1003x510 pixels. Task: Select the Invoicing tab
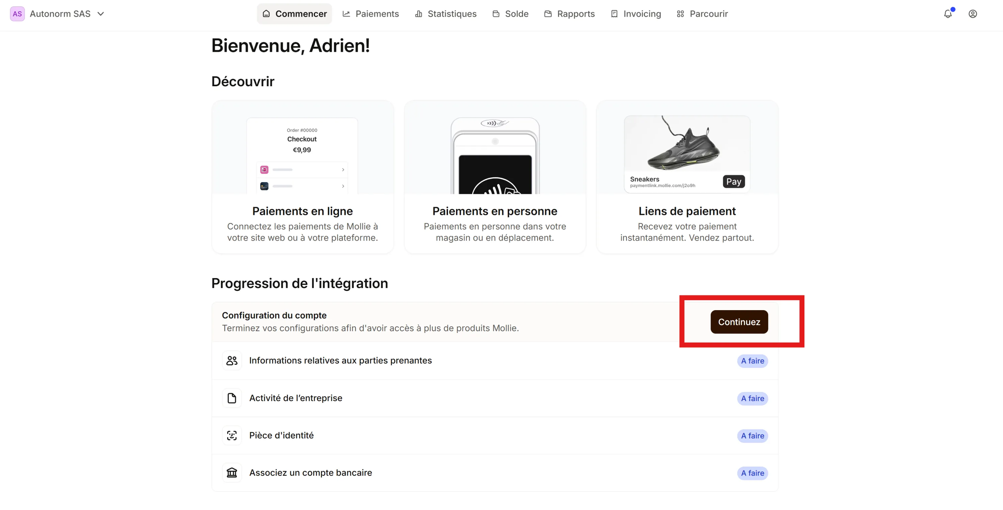(x=636, y=14)
